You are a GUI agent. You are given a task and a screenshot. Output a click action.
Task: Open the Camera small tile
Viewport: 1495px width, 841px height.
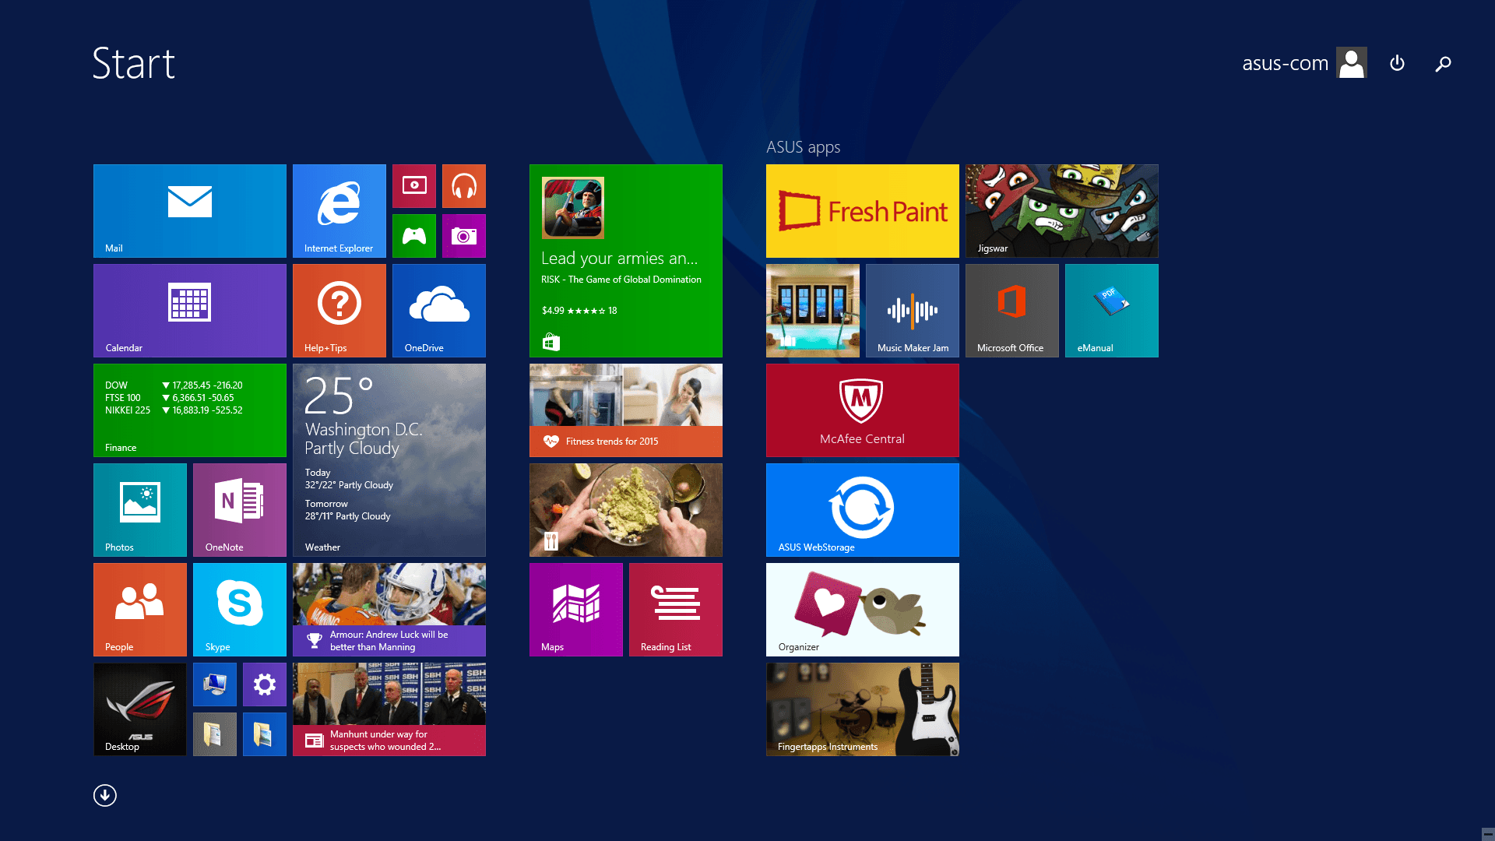click(x=463, y=235)
